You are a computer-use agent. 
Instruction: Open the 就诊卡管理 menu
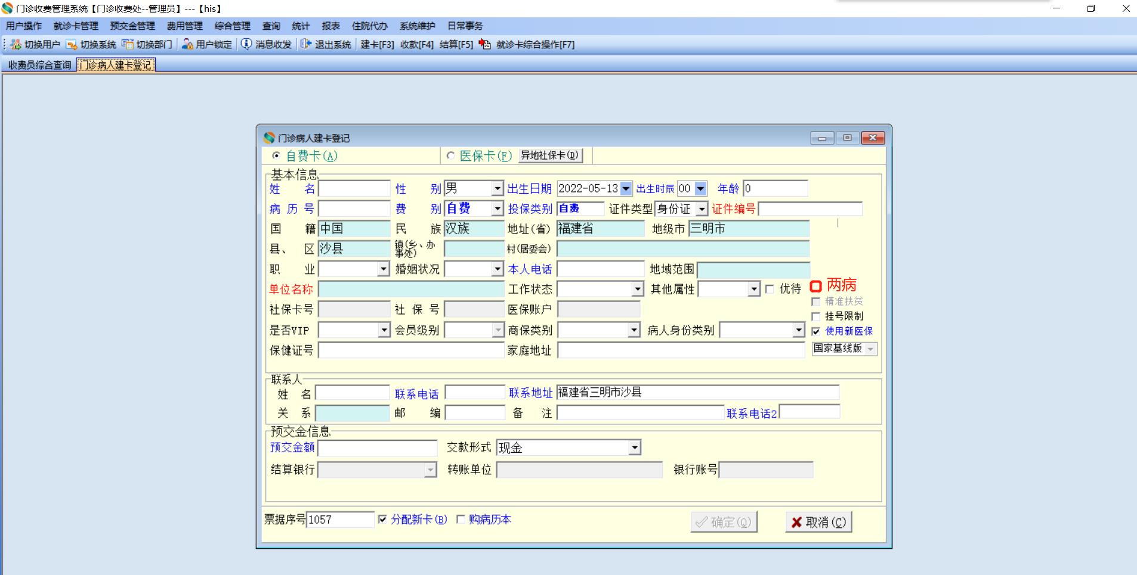click(x=76, y=26)
